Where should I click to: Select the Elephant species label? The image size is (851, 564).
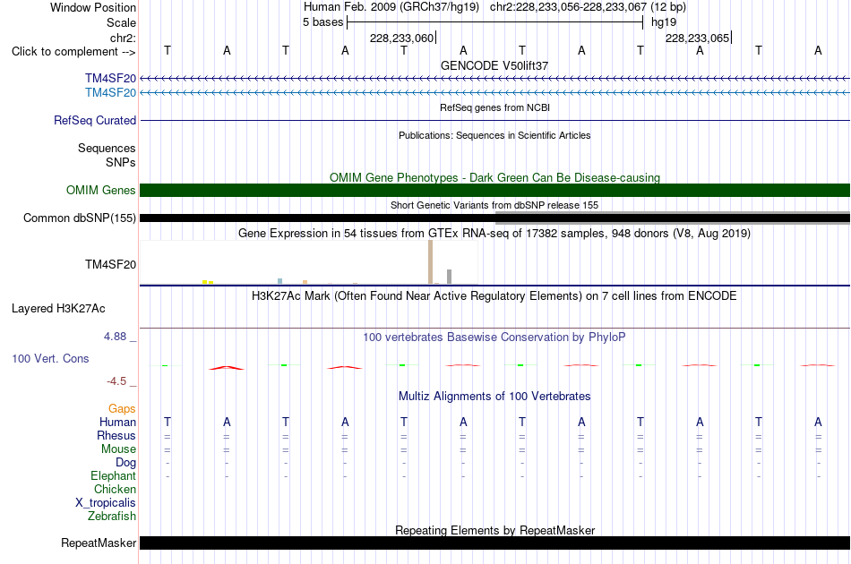(x=113, y=475)
